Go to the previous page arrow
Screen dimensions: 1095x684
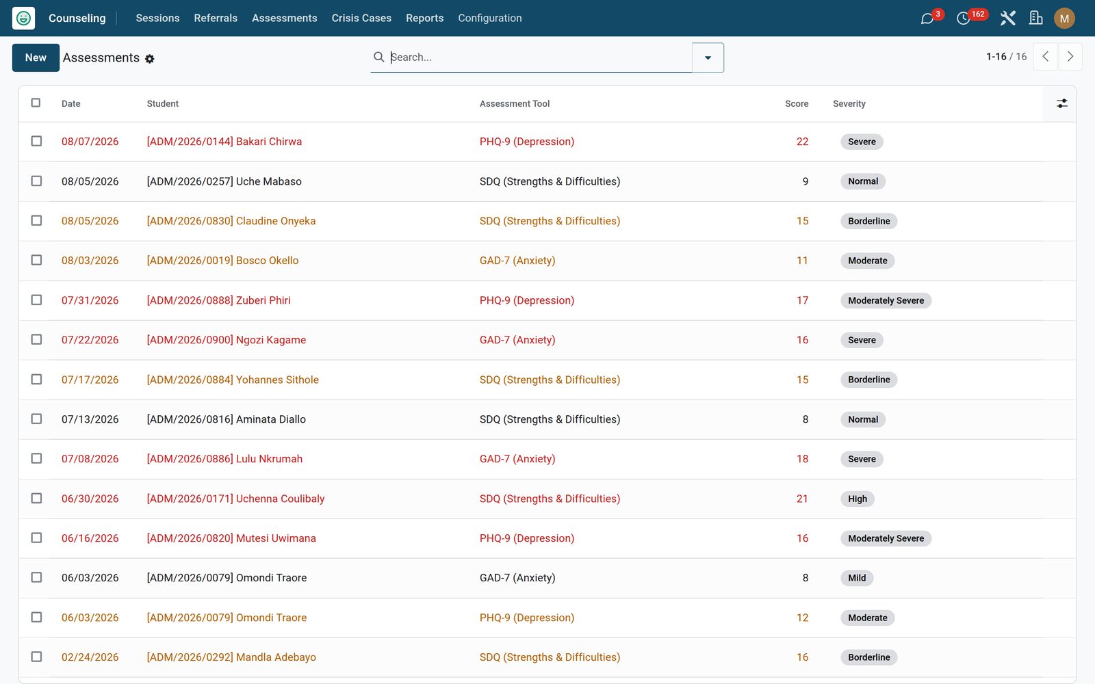[1046, 57]
